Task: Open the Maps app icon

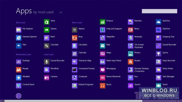Action: tap(102, 54)
